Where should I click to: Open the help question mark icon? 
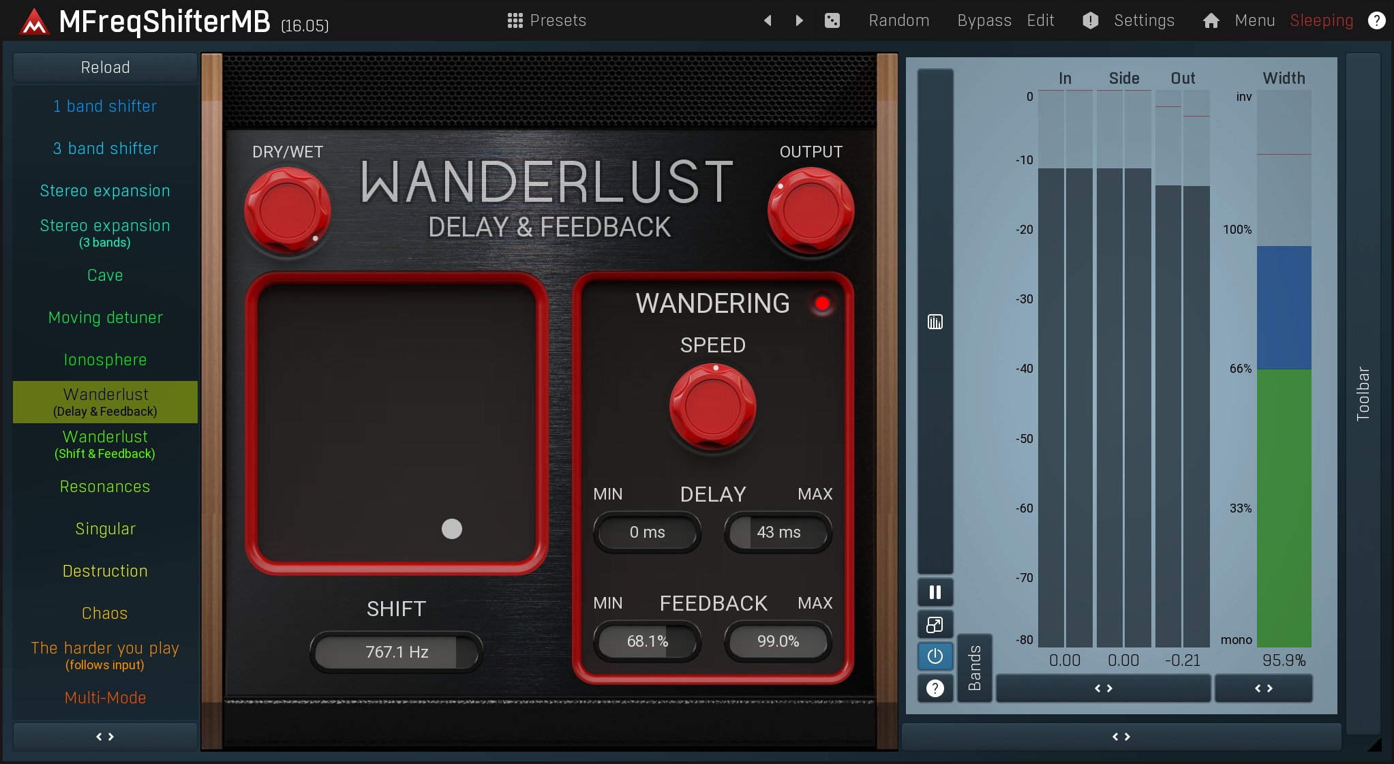[1376, 20]
